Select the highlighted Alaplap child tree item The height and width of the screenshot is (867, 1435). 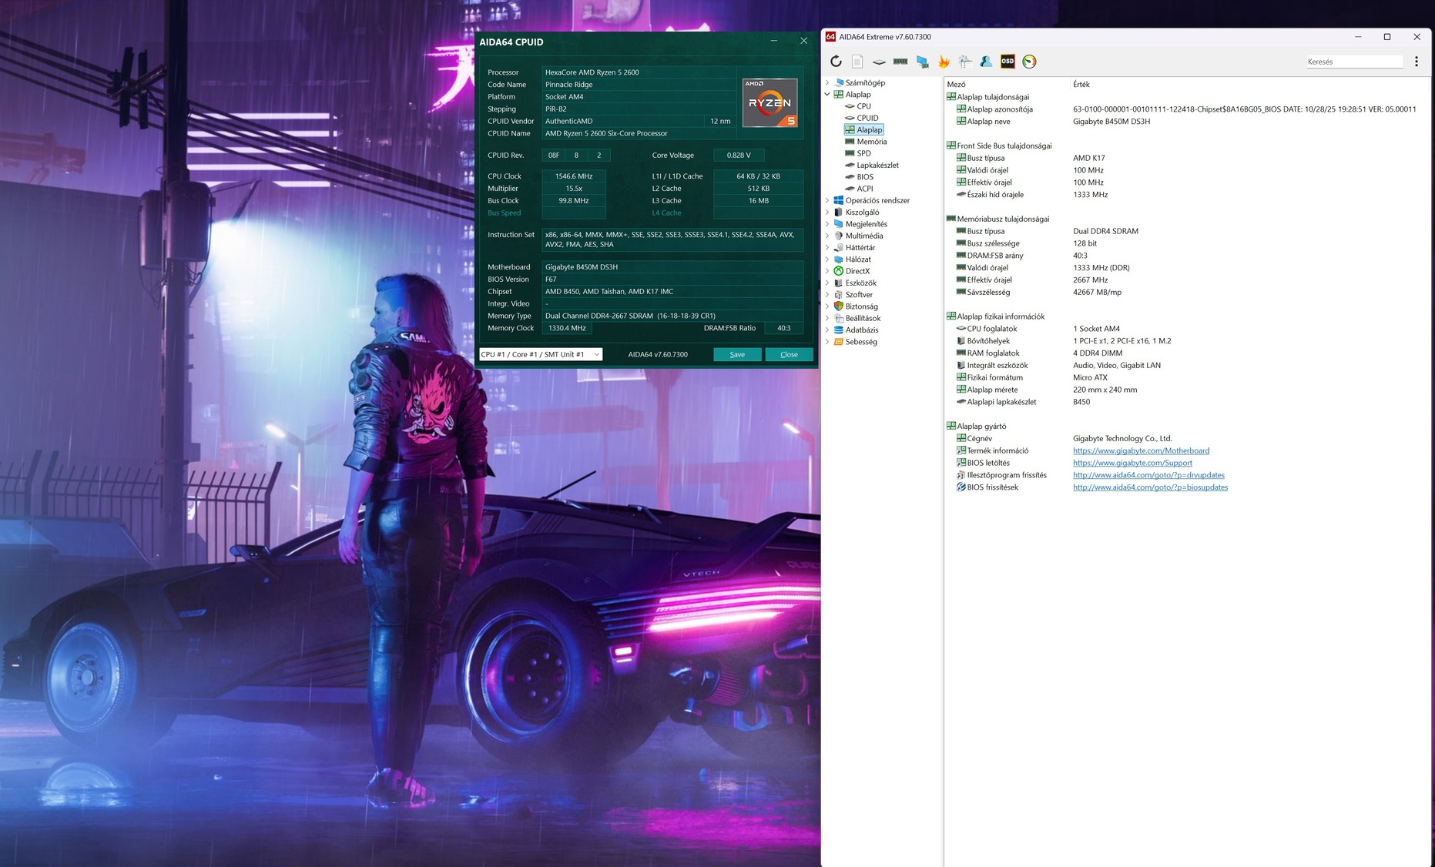click(870, 130)
